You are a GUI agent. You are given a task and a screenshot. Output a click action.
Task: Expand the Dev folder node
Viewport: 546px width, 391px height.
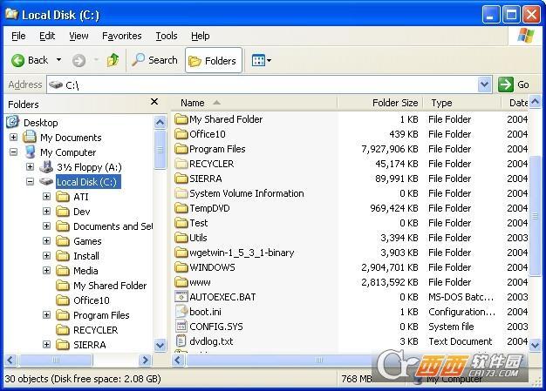point(46,212)
